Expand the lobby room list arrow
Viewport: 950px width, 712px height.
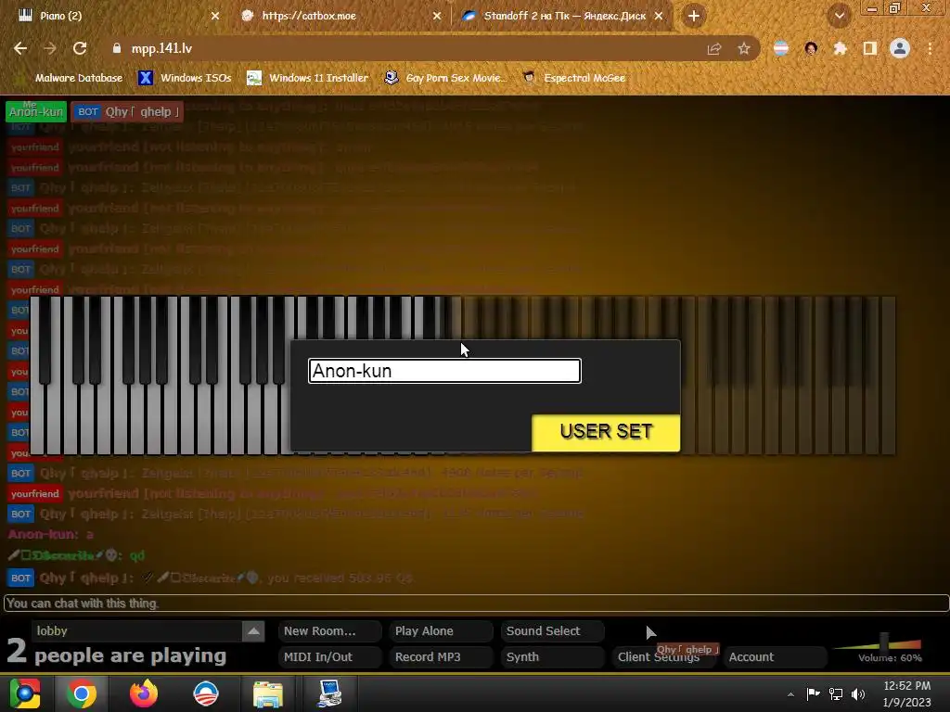pyautogui.click(x=253, y=630)
